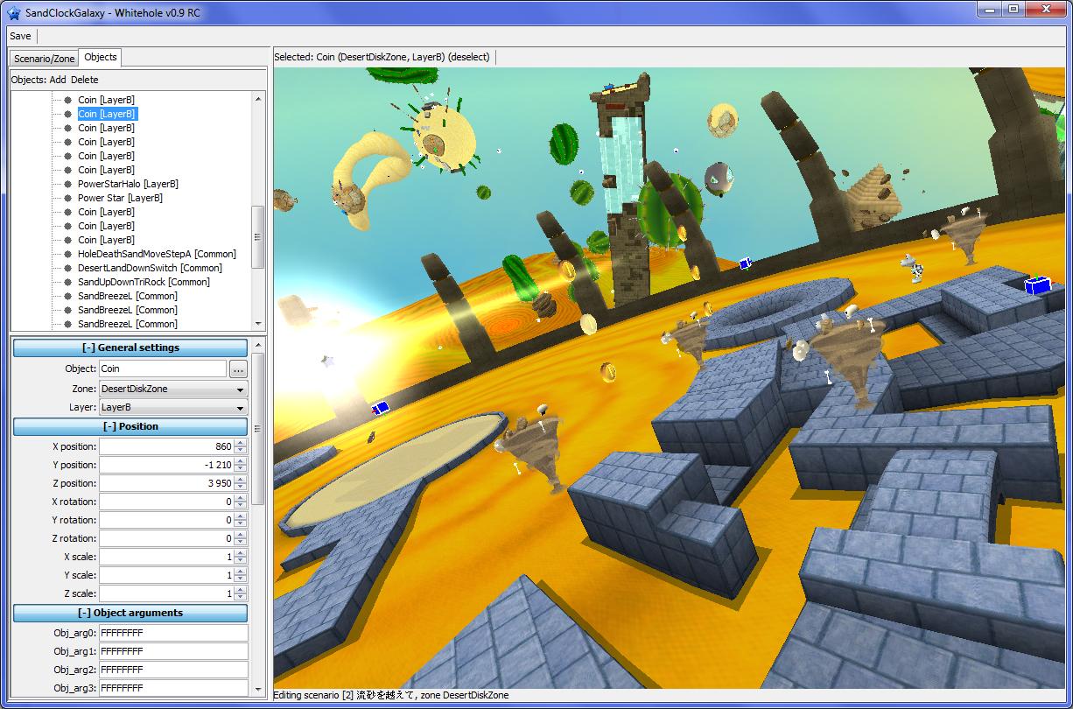Collapse the General settings section
This screenshot has width=1073, height=709.
pos(130,347)
